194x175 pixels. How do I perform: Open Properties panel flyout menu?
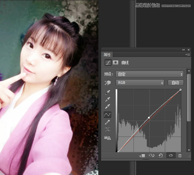click(188, 54)
